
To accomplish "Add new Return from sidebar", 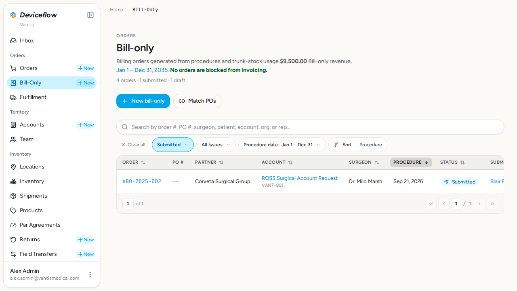I will pyautogui.click(x=86, y=240).
